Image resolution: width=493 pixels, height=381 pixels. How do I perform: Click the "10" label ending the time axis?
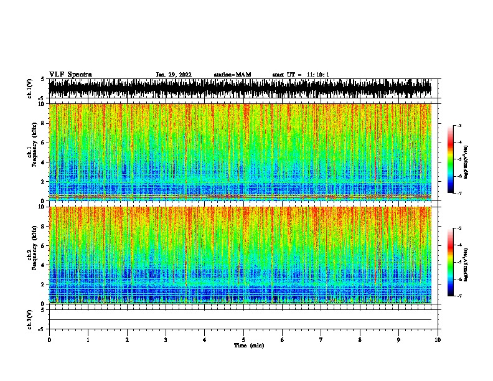click(438, 340)
